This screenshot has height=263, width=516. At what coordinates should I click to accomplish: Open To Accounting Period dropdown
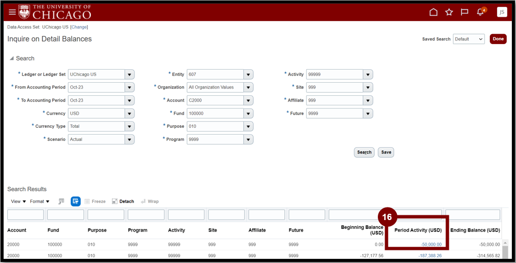tap(129, 101)
